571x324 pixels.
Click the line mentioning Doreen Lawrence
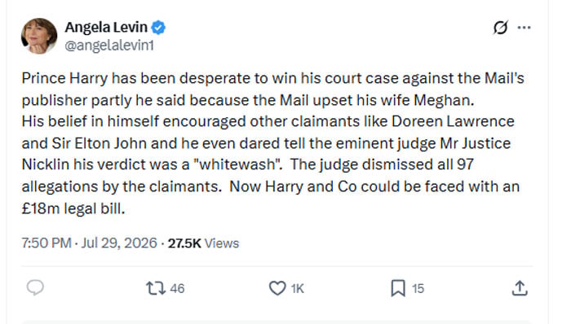coord(268,121)
